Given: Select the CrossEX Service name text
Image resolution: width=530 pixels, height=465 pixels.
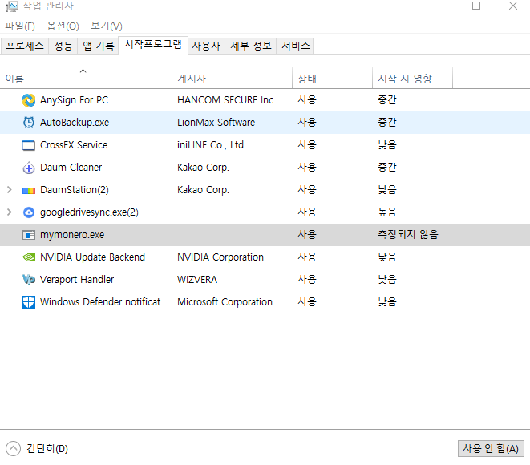Looking at the screenshot, I should pyautogui.click(x=74, y=145).
